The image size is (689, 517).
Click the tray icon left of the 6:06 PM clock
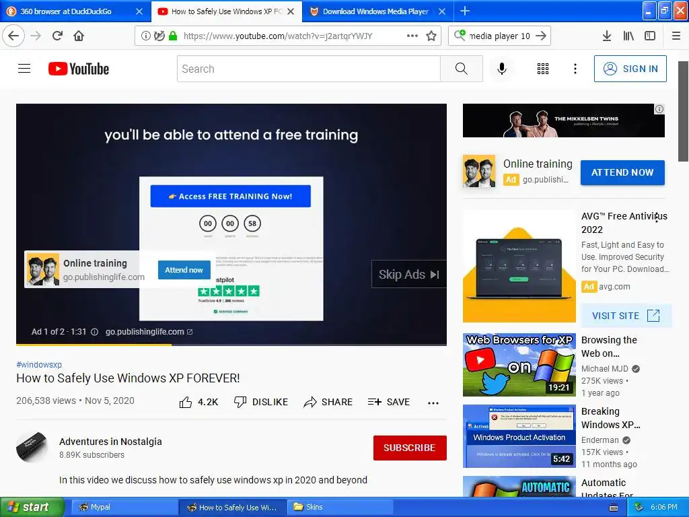coord(639,508)
